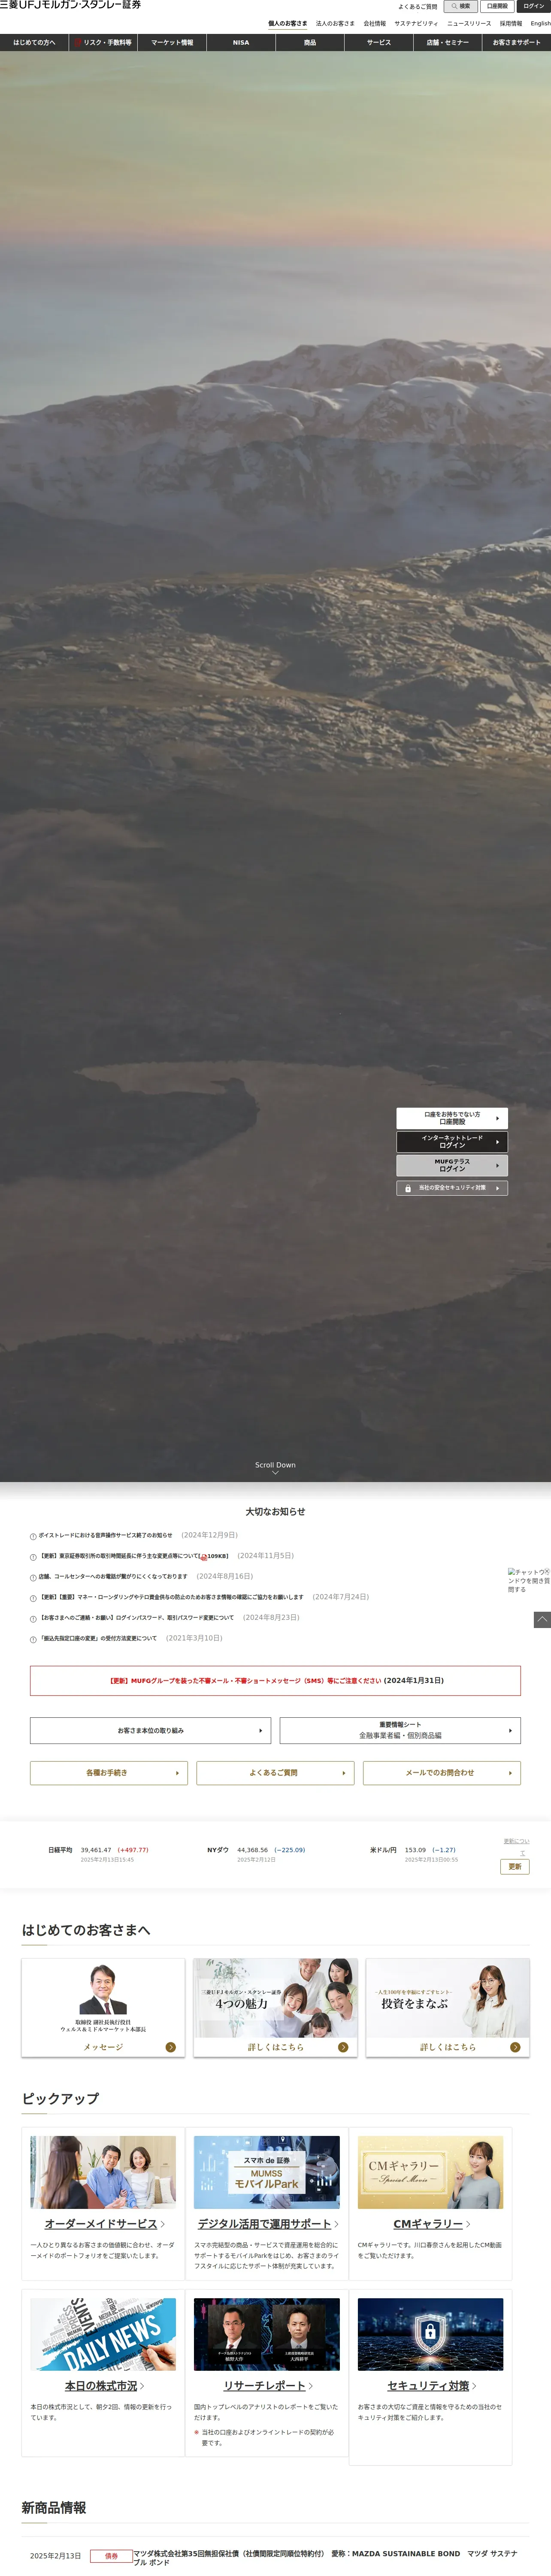Click 重要情報シート 金融事業者編・個別商品編 button
The height and width of the screenshot is (2576, 551).
pyautogui.click(x=400, y=1730)
